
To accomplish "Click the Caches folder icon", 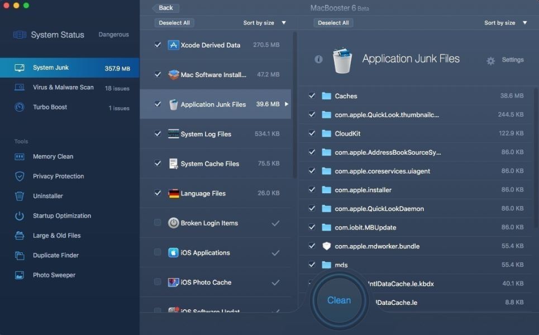I will click(326, 96).
